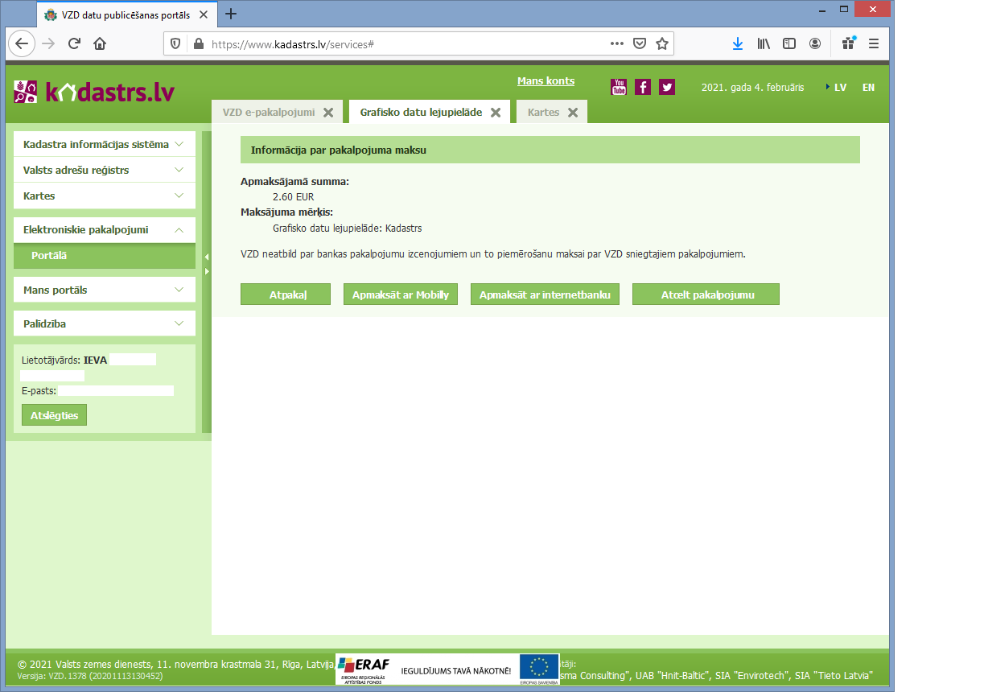Open the tracking protection shield icon
Image resolution: width=984 pixels, height=692 pixels.
[175, 43]
